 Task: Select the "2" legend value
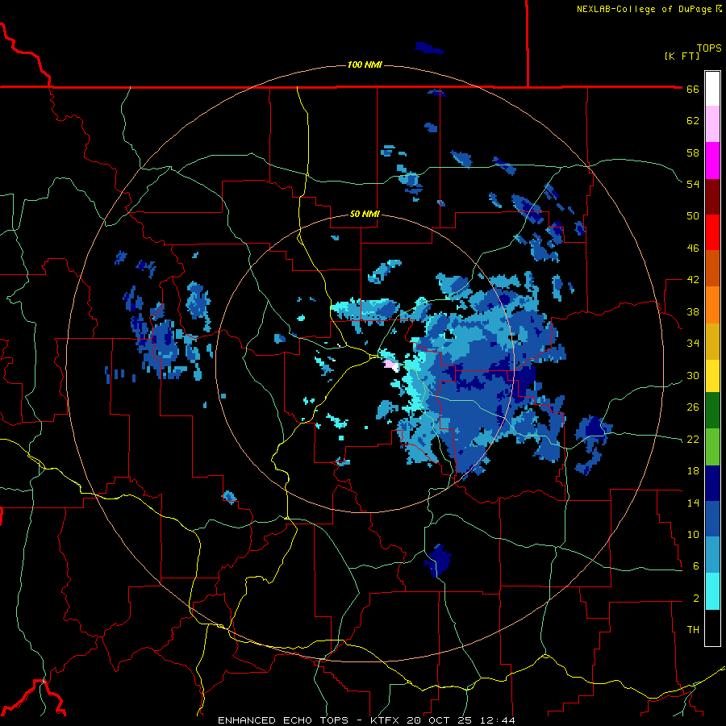point(695,599)
